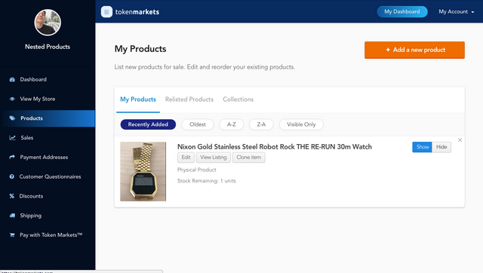Image resolution: width=483 pixels, height=273 pixels.
Task: Expand the My Account dropdown
Action: [x=456, y=12]
